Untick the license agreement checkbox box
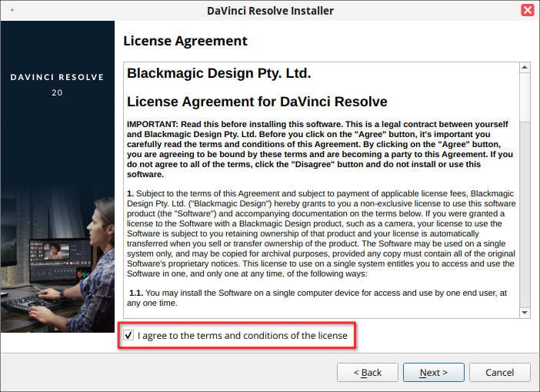 click(x=128, y=336)
